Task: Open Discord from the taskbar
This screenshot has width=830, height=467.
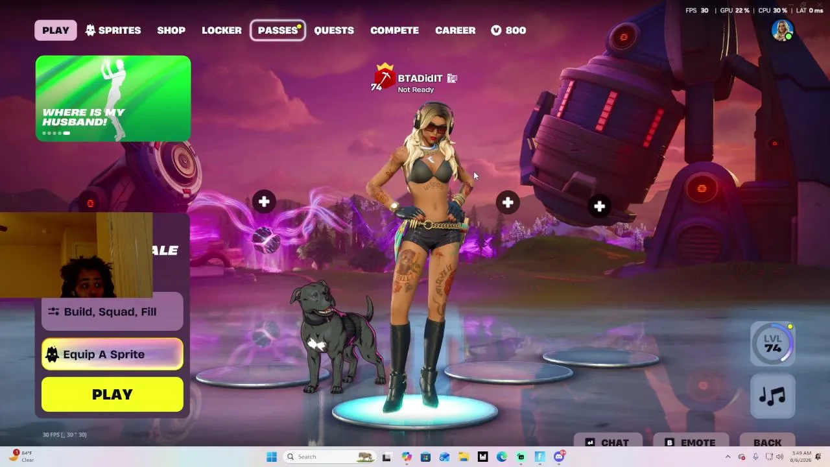Action: [559, 457]
